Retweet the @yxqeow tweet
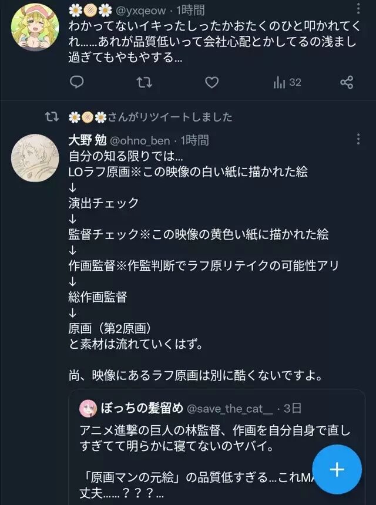The width and height of the screenshot is (376, 505). [x=144, y=82]
